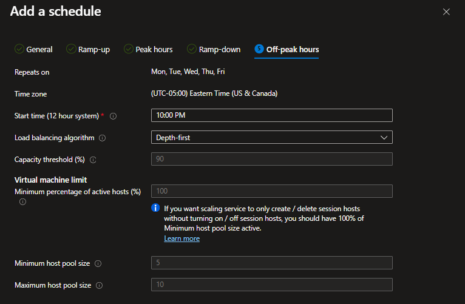The height and width of the screenshot is (304, 465).
Task: Click the Start time 10:00 PM field
Action: (271, 115)
